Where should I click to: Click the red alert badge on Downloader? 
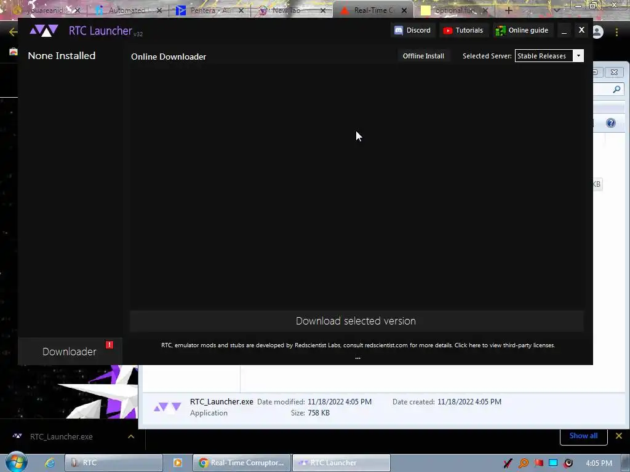pyautogui.click(x=109, y=345)
